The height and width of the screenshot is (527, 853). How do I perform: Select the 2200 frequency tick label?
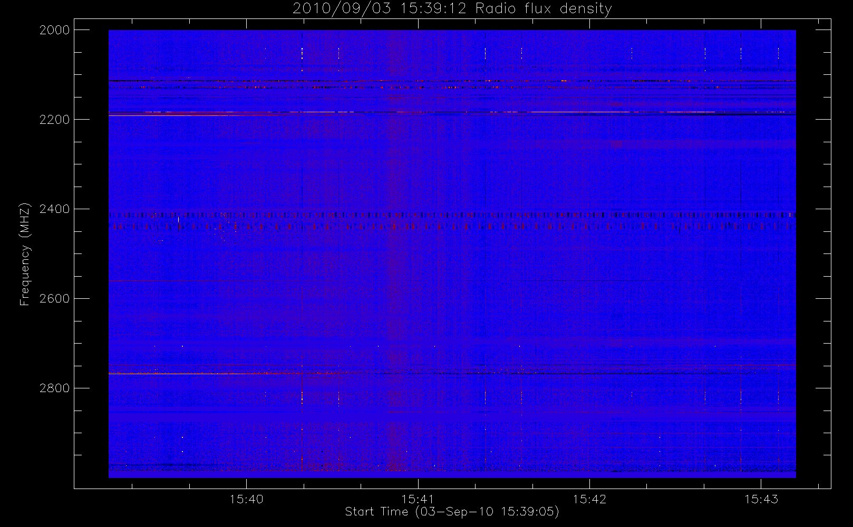point(55,120)
